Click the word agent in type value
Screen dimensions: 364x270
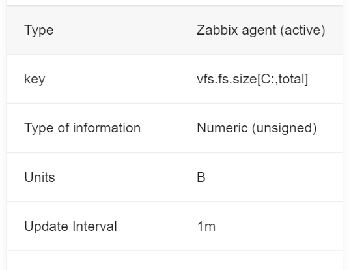pos(259,31)
